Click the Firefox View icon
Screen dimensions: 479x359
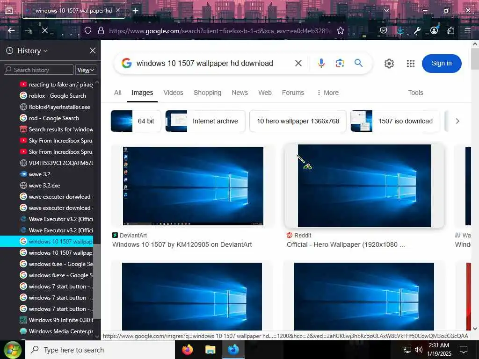pos(9,10)
